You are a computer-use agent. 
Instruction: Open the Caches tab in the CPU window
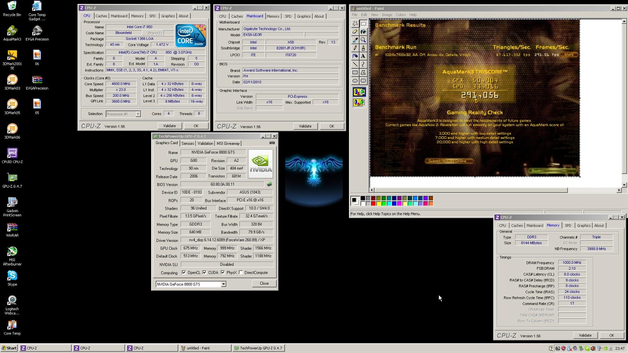click(101, 16)
